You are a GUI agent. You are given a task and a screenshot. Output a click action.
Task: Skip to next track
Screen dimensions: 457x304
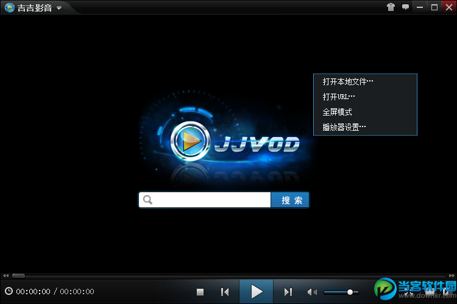(288, 292)
